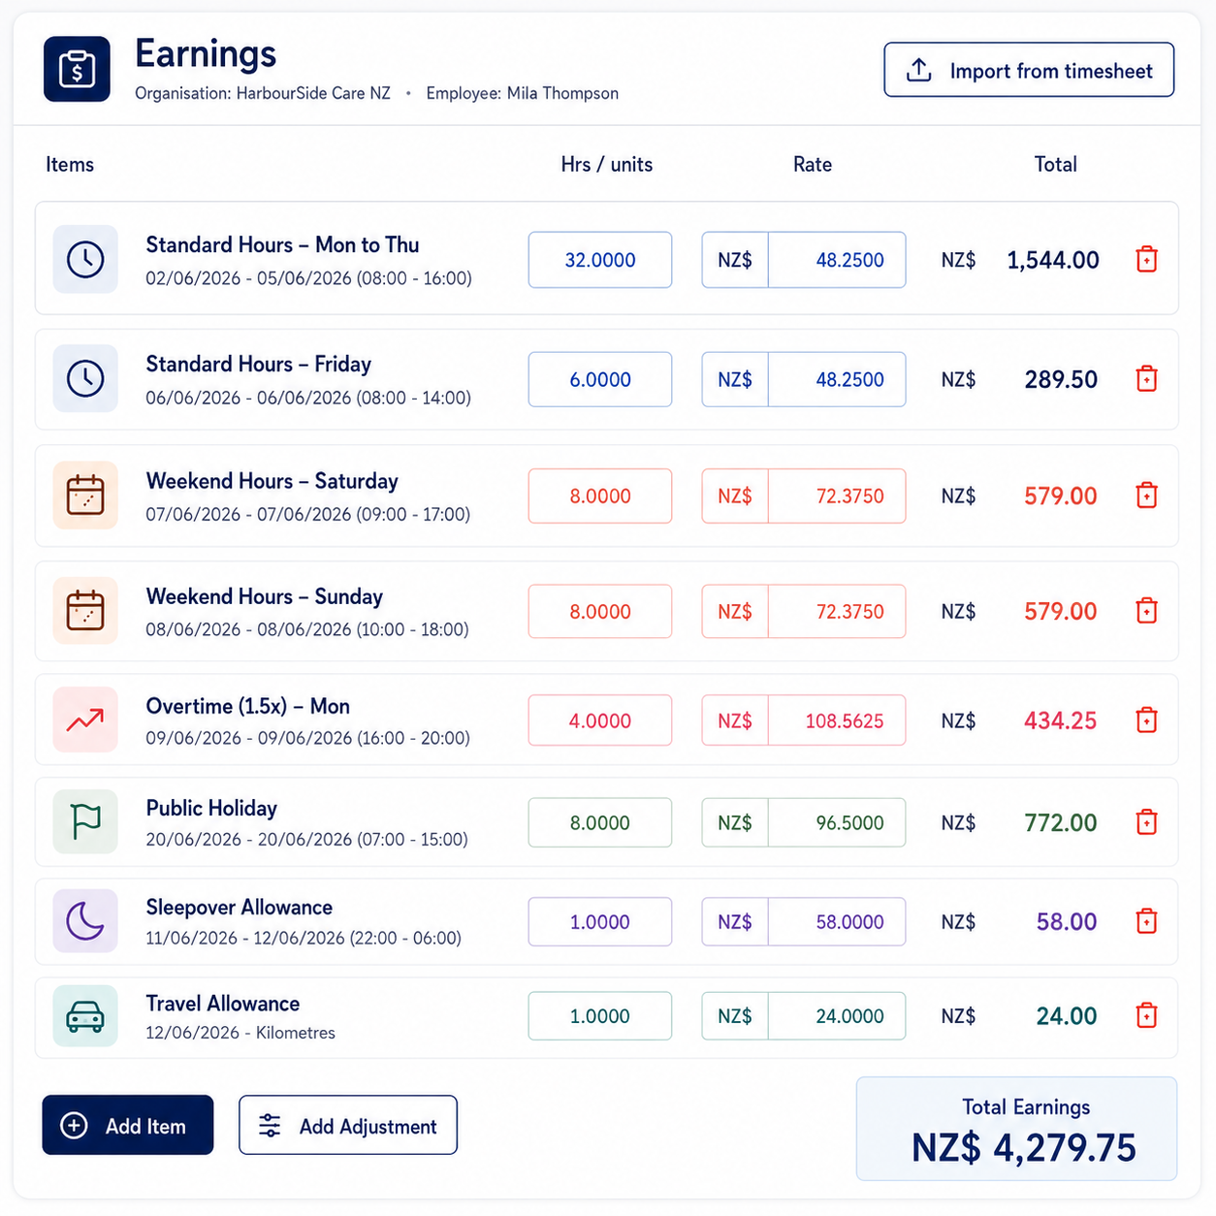The image size is (1216, 1216).
Task: Select the Weekend Hours Sunday row title
Action: 265,596
